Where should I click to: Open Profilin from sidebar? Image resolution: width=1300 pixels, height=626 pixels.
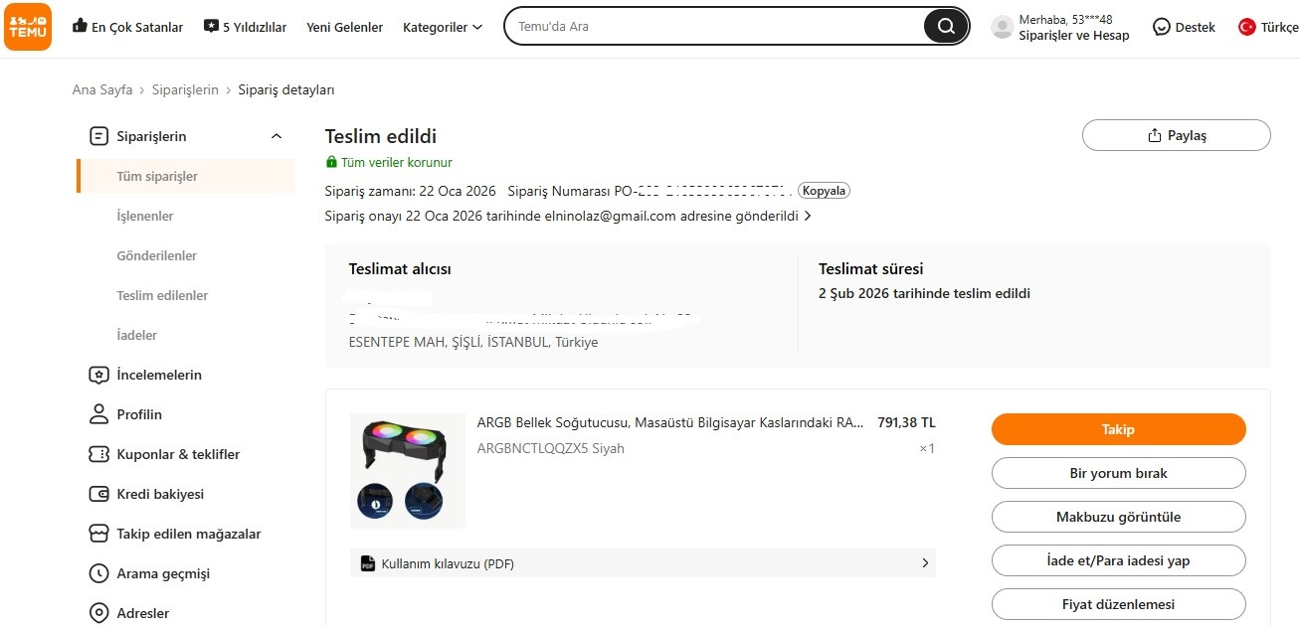point(139,414)
